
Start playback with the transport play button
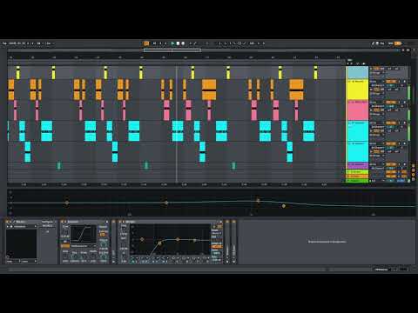click(x=172, y=43)
